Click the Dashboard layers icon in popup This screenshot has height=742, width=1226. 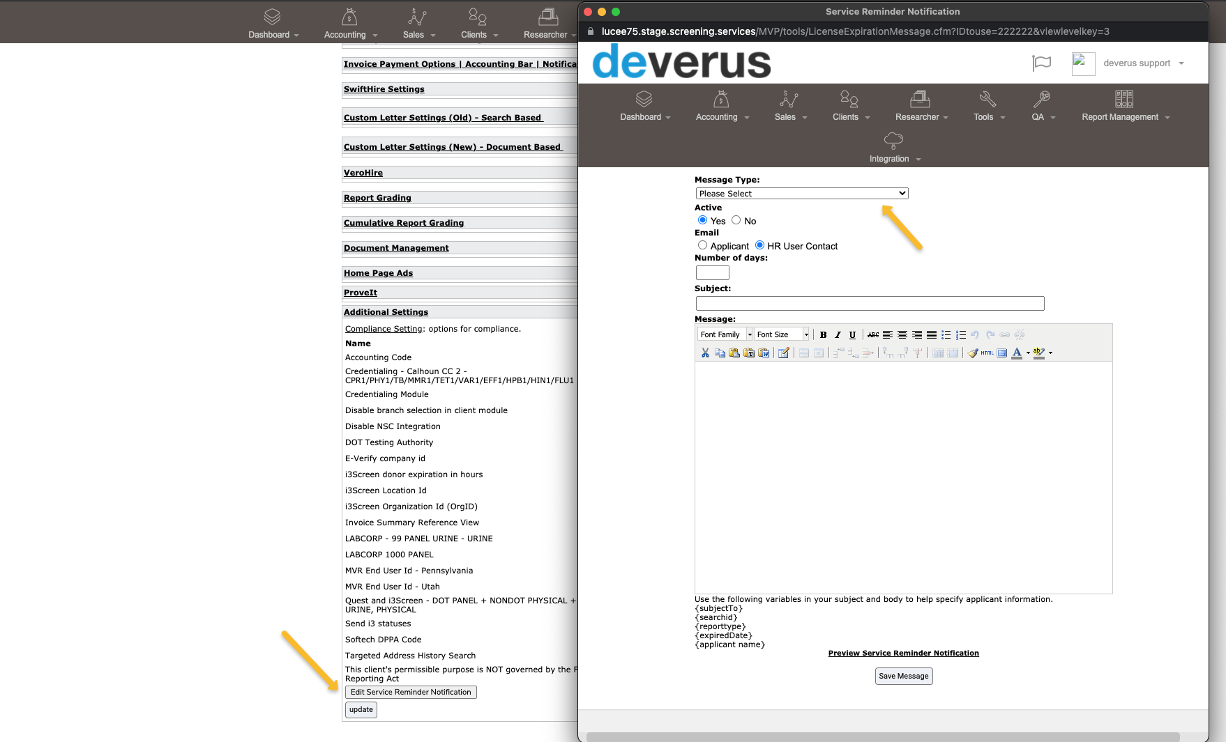644,99
